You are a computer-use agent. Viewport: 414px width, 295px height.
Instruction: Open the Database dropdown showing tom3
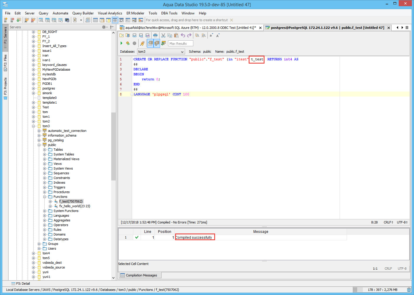pyautogui.click(x=161, y=52)
